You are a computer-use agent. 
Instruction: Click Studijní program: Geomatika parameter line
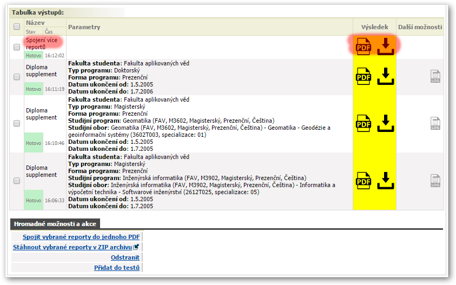tap(171, 121)
